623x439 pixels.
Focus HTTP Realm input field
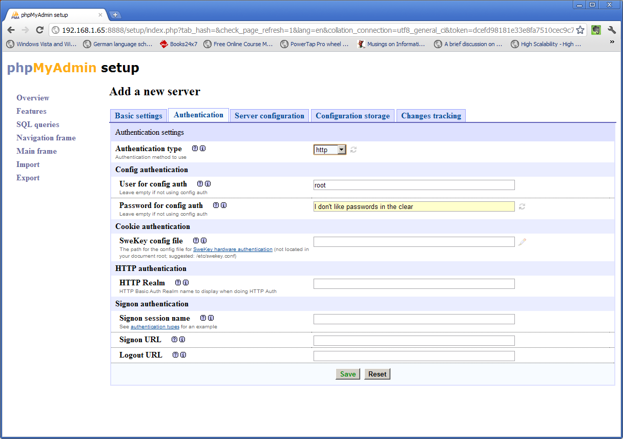click(x=414, y=284)
